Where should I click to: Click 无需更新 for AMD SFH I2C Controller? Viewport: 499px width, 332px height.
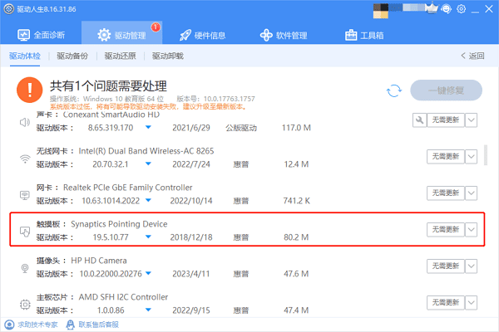(446, 303)
